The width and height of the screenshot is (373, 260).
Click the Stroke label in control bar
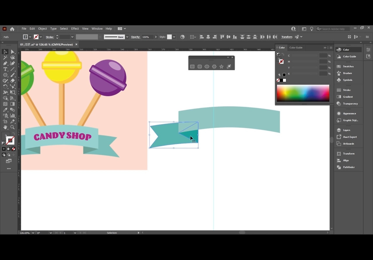(x=50, y=37)
